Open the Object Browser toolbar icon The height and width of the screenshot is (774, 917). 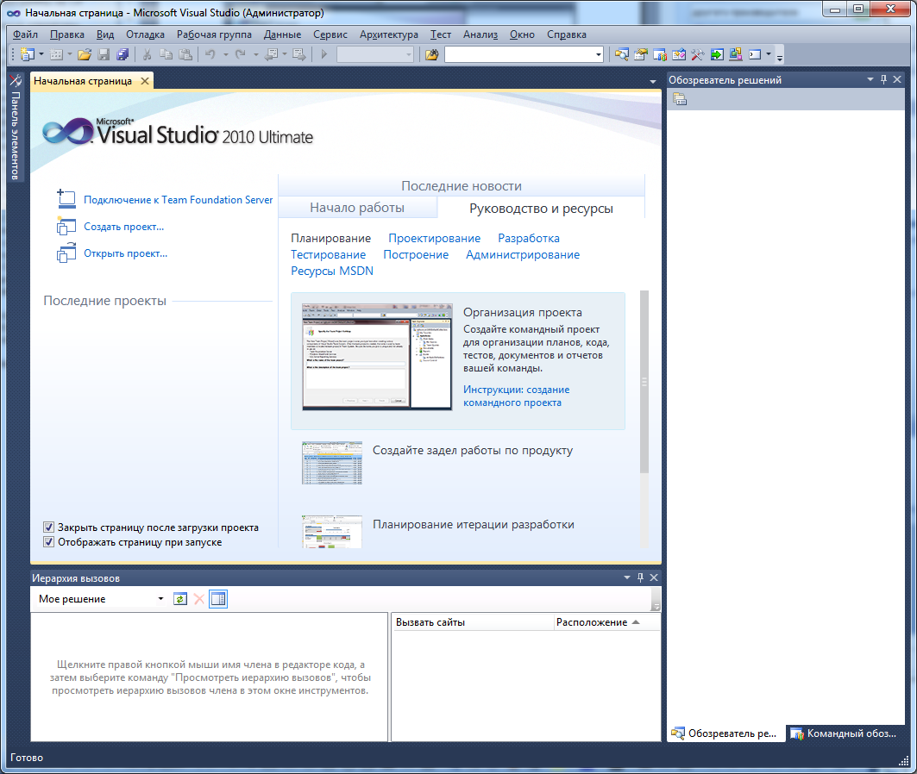(678, 54)
